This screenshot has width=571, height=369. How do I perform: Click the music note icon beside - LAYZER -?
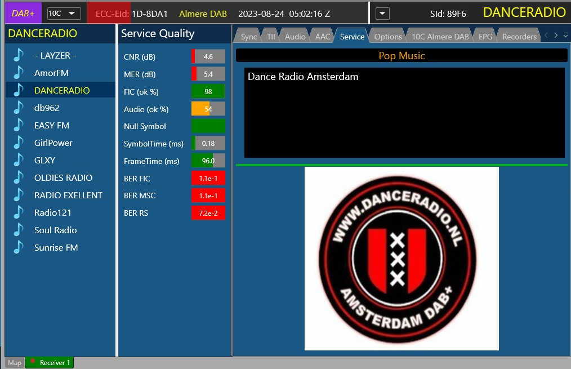tap(19, 55)
